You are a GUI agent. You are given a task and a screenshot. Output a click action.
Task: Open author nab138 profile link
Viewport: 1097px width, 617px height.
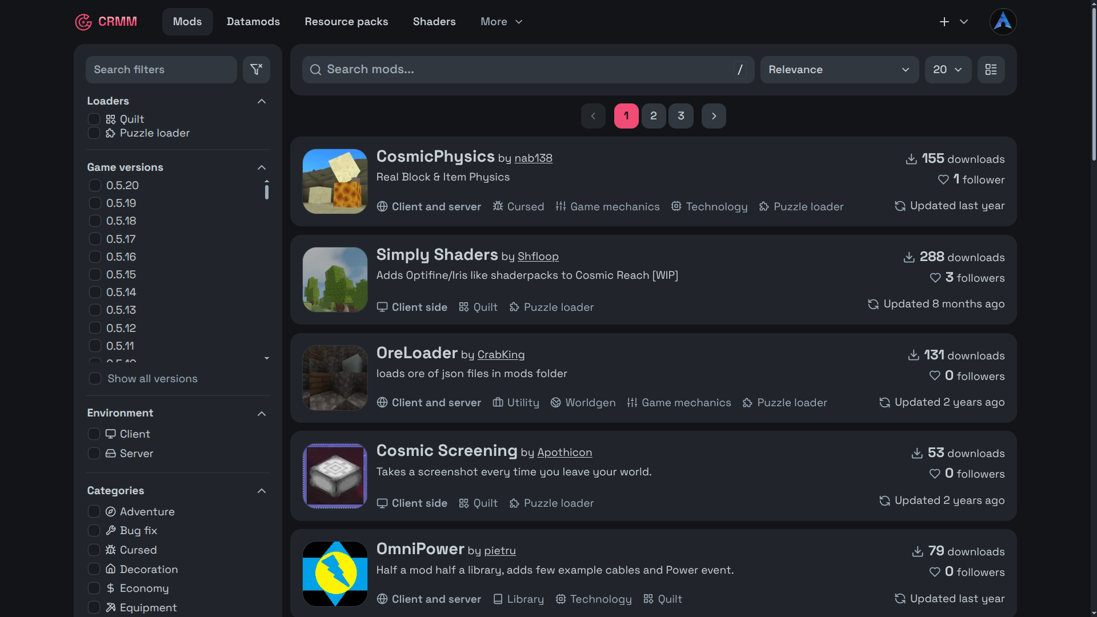point(533,158)
